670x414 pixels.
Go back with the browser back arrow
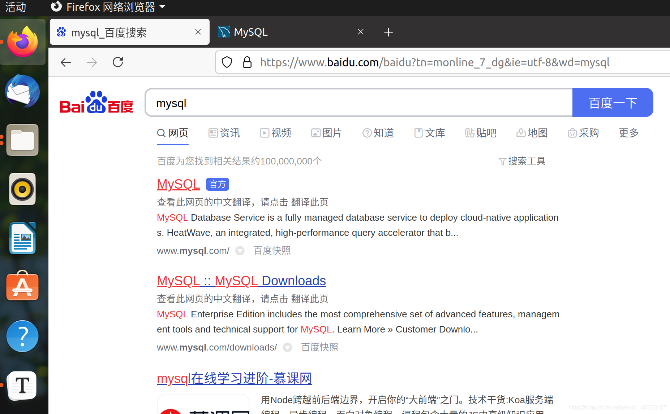pyautogui.click(x=65, y=62)
